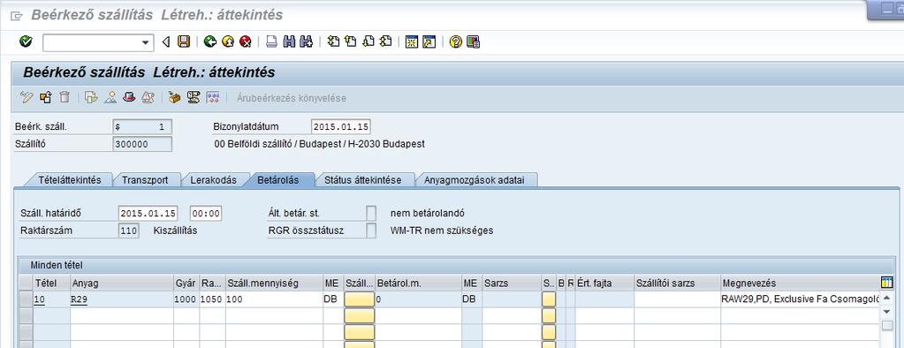Click the table scrollbar up arrow

pyautogui.click(x=886, y=298)
